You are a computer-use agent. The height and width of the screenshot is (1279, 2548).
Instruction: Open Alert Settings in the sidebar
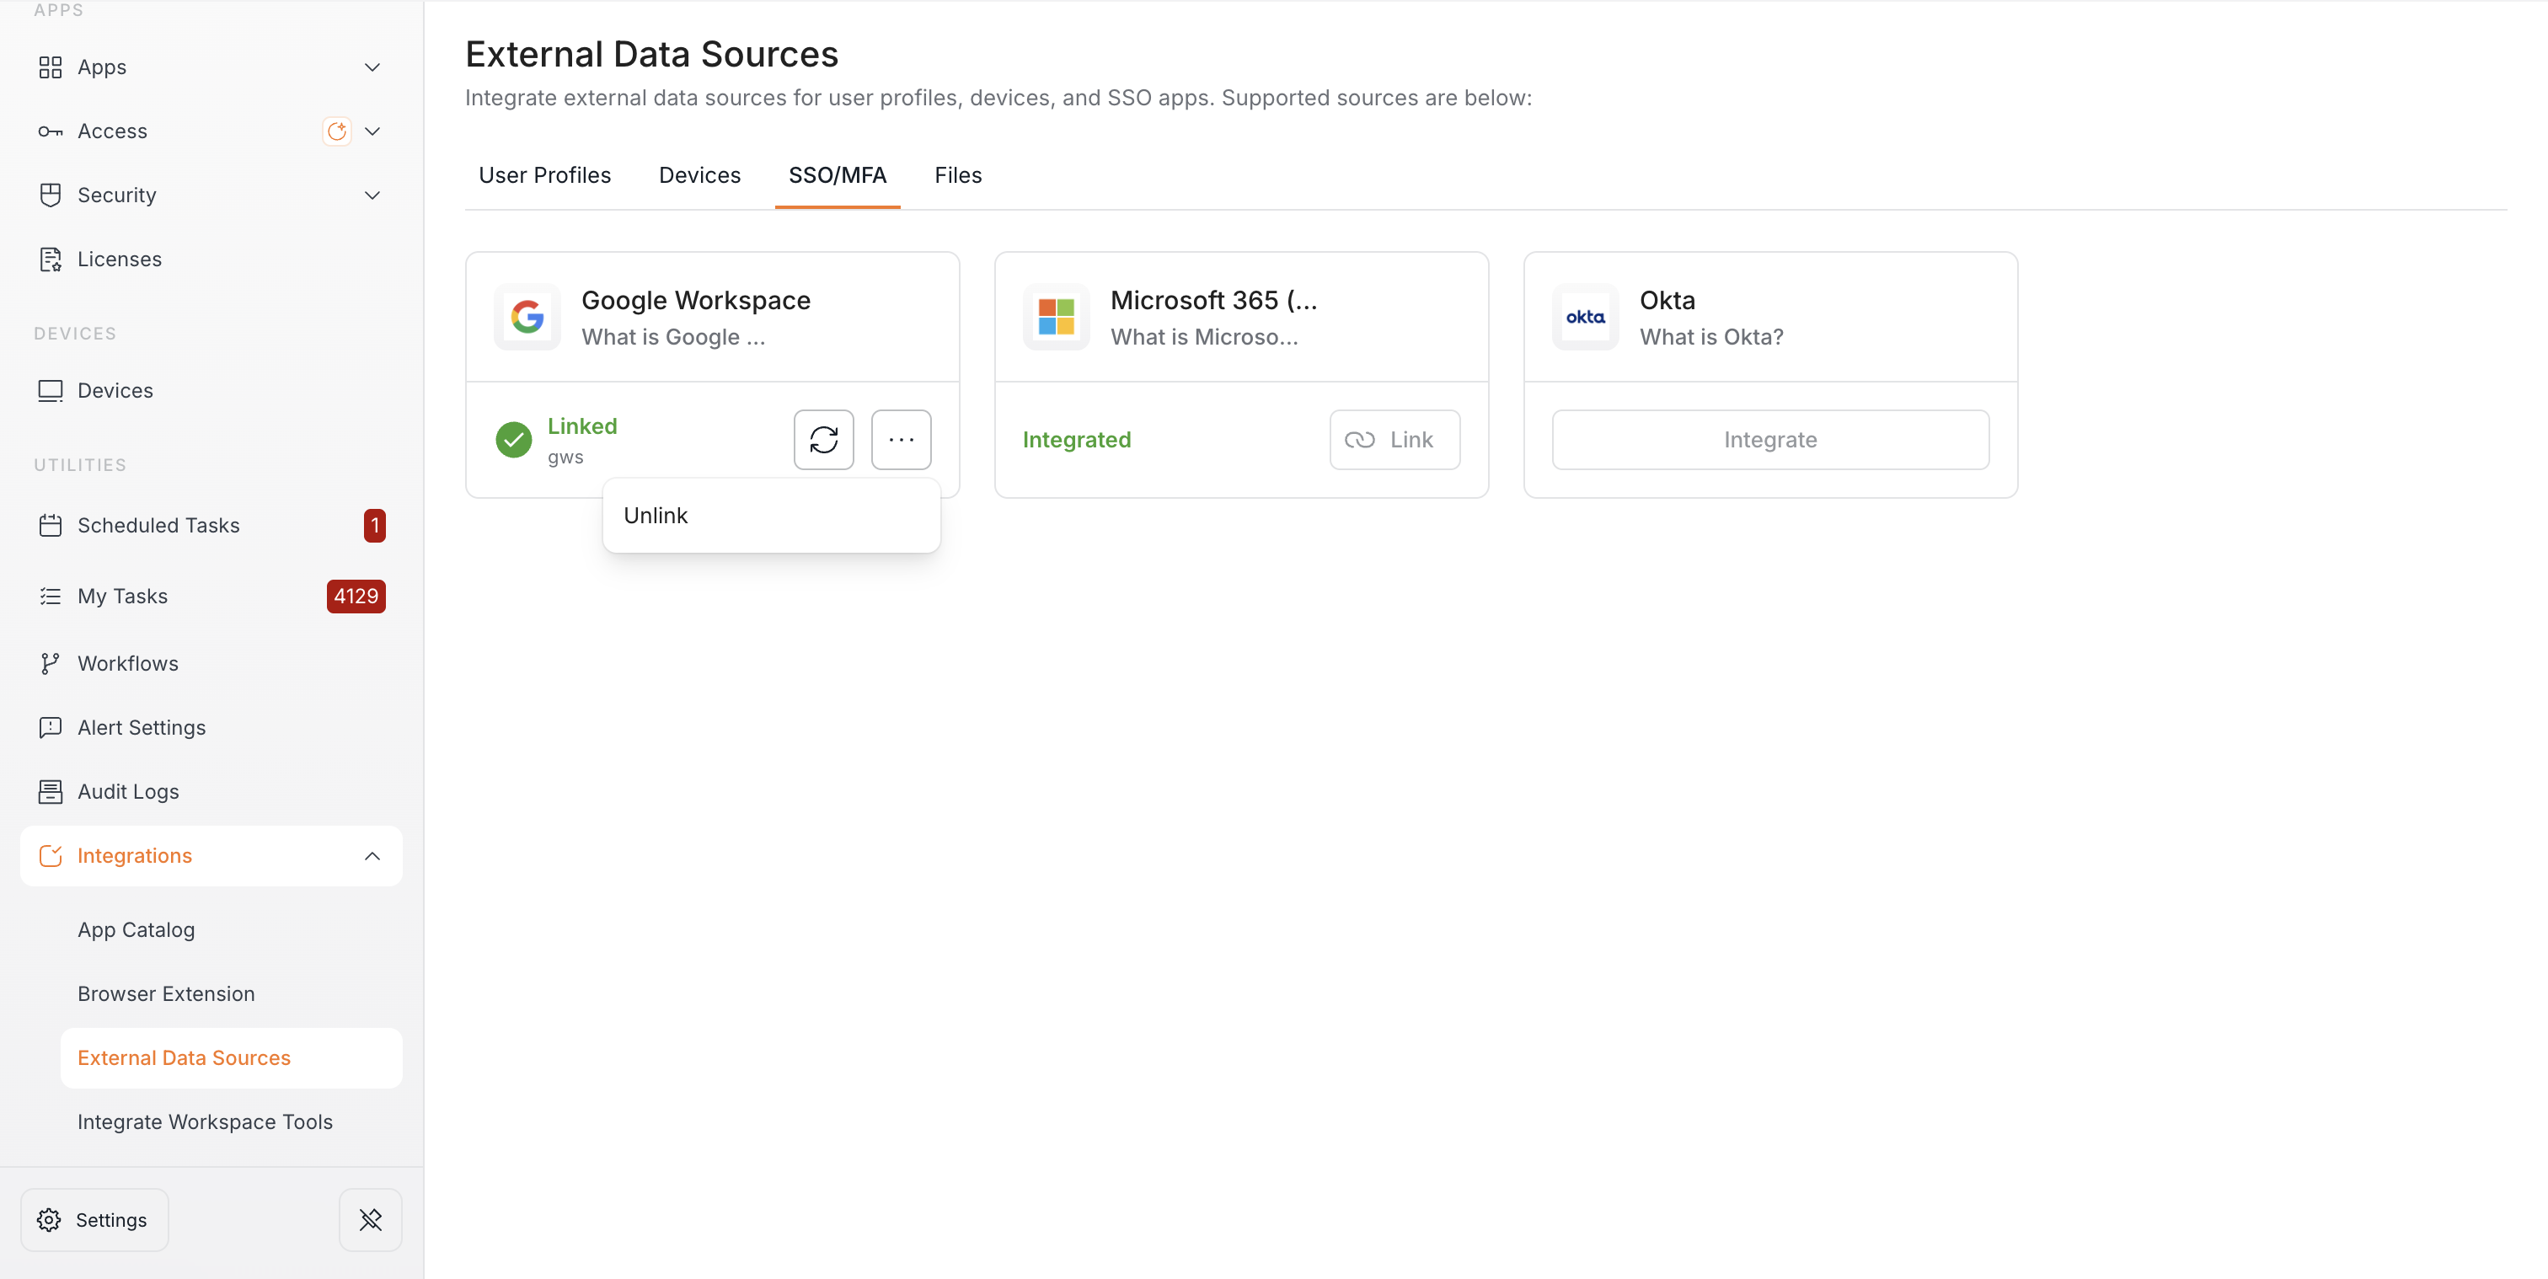pos(142,728)
